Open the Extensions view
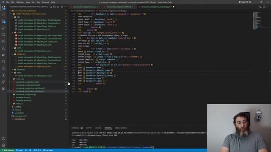271x152 pixels. (x=3, y=41)
